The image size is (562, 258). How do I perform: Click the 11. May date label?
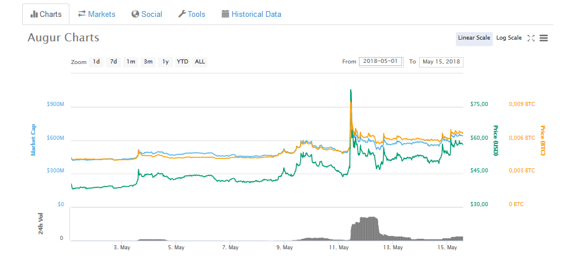pos(338,248)
